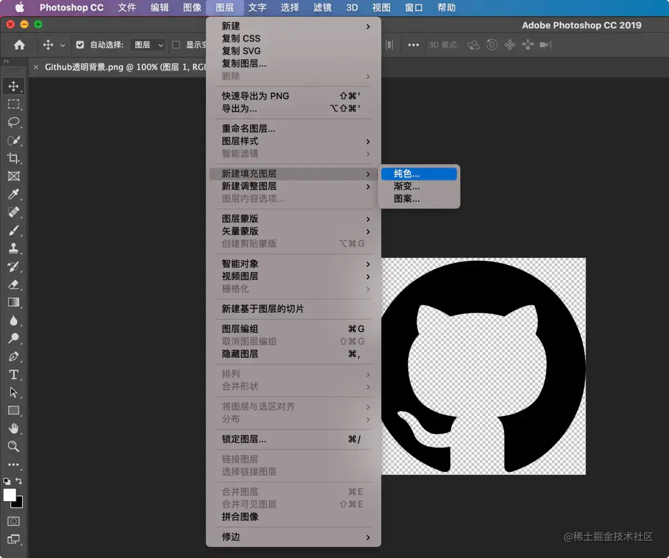Click the 3D camera zoom icon
This screenshot has height=558, width=669.
[x=546, y=45]
